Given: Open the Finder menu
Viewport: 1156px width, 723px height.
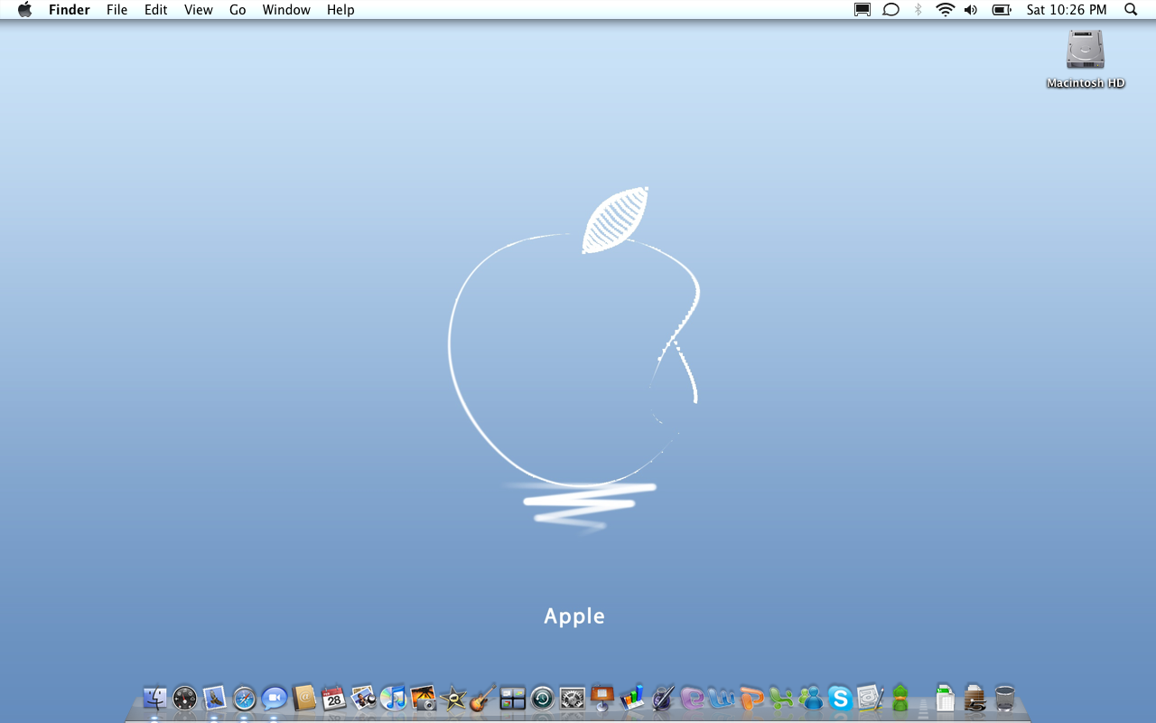Looking at the screenshot, I should click(x=70, y=10).
